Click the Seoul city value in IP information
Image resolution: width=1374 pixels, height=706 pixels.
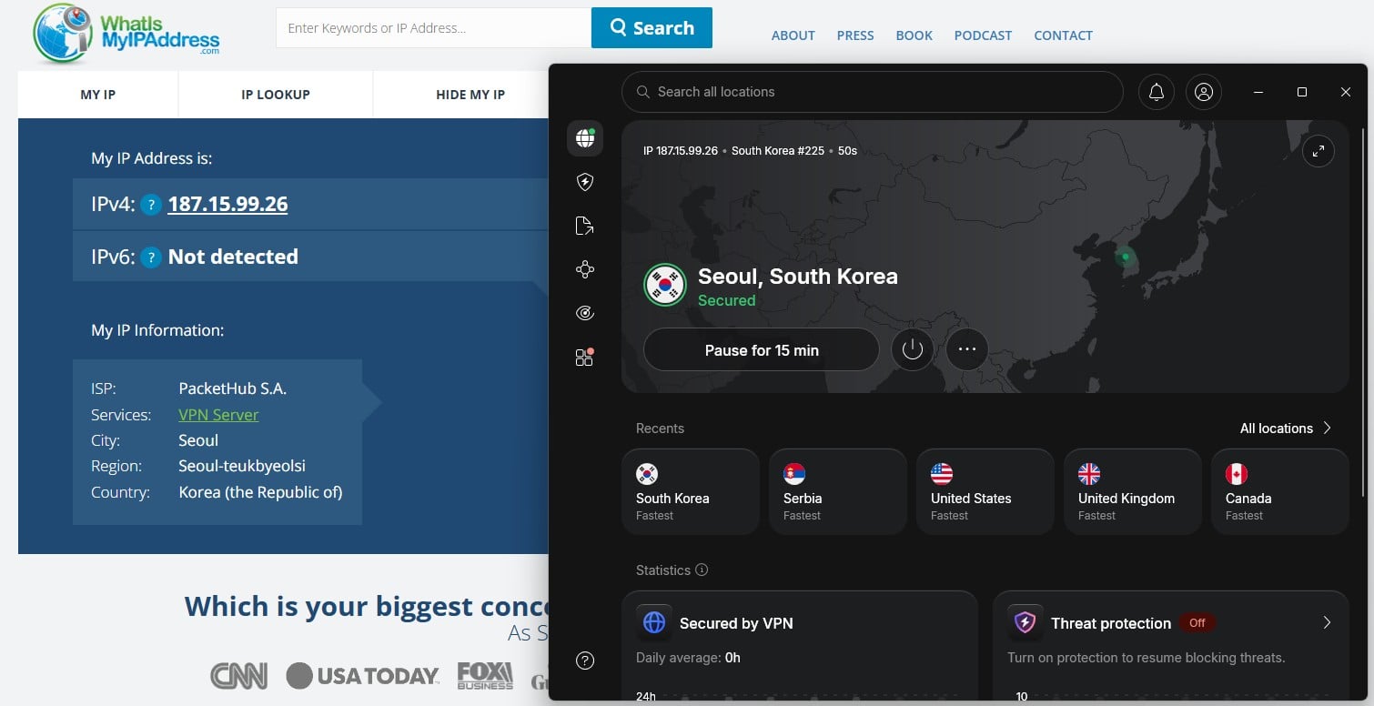(x=198, y=440)
